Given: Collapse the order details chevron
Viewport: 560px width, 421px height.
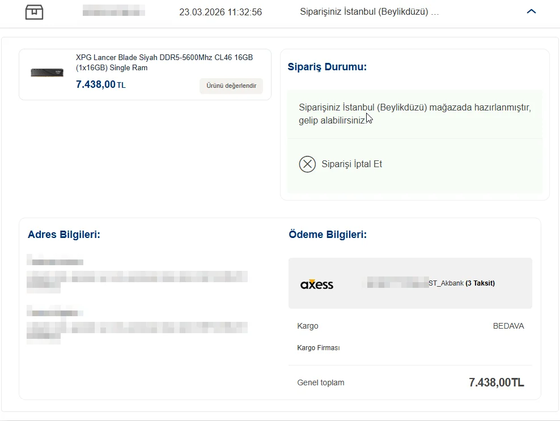Looking at the screenshot, I should click(x=531, y=11).
